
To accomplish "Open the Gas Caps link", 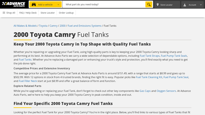I will click(145, 91).
